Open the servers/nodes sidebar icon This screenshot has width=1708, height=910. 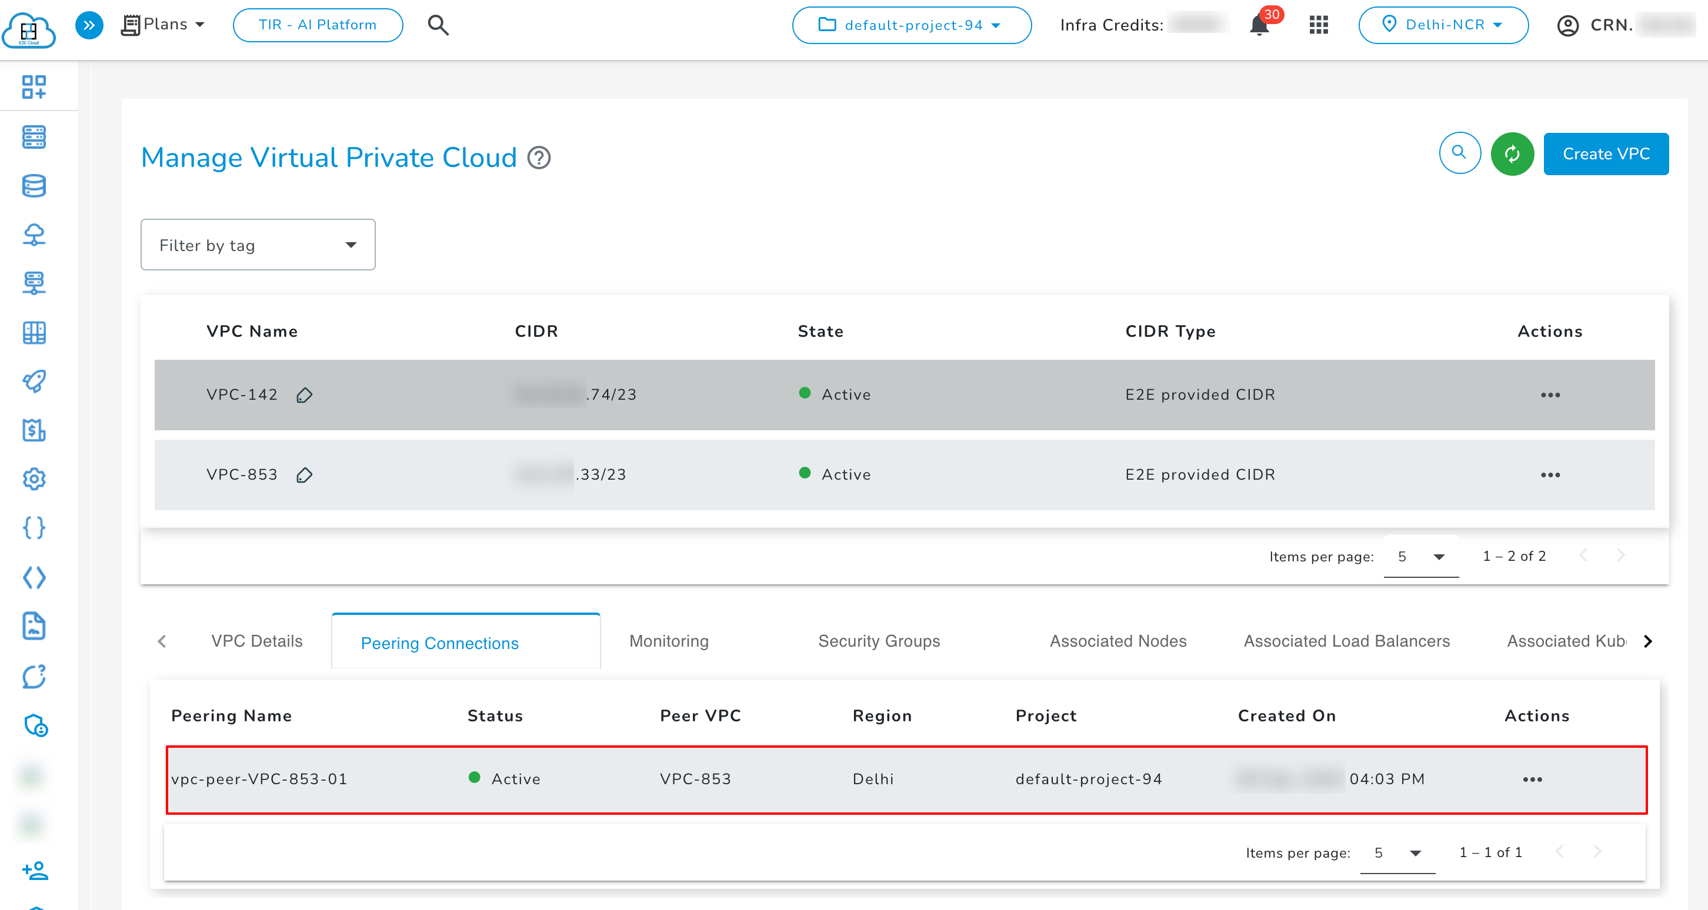pos(34,137)
